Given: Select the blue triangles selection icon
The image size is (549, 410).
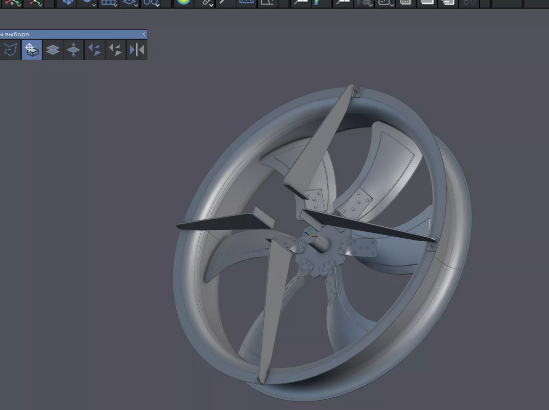Looking at the screenshot, I should (94, 50).
